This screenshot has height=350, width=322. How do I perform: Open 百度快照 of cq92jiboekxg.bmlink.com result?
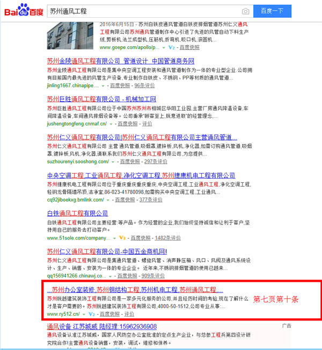(x=125, y=200)
